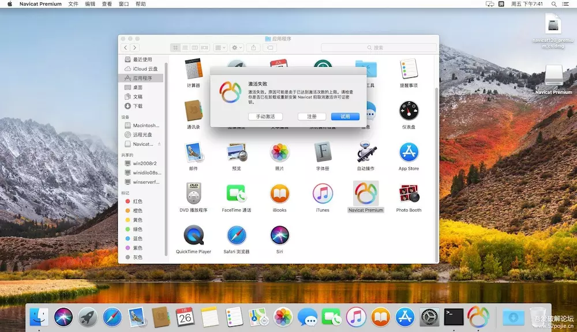This screenshot has height=332, width=577.
Task: Select 远程光盘 in the sidebar
Action: click(x=142, y=134)
